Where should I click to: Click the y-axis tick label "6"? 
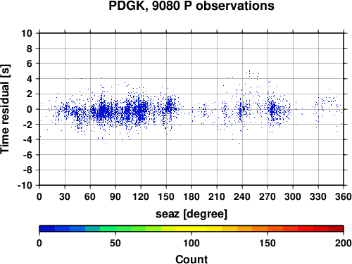[30, 64]
